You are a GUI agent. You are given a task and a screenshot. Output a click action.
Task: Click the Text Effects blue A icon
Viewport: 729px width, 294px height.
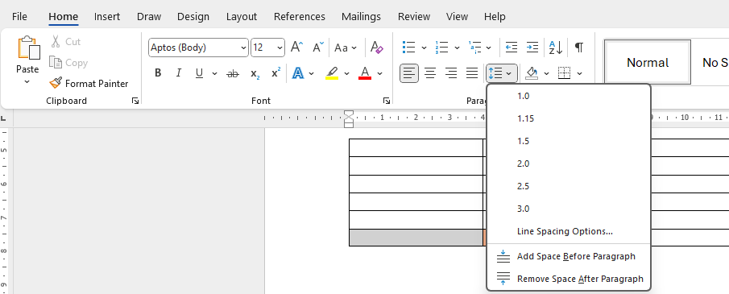pos(298,73)
